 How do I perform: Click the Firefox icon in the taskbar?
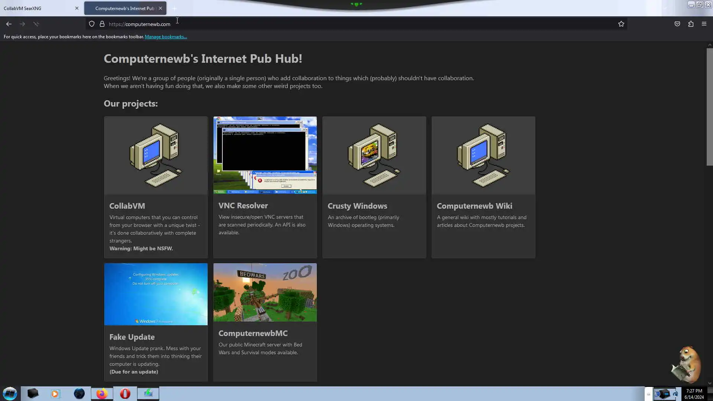click(102, 394)
